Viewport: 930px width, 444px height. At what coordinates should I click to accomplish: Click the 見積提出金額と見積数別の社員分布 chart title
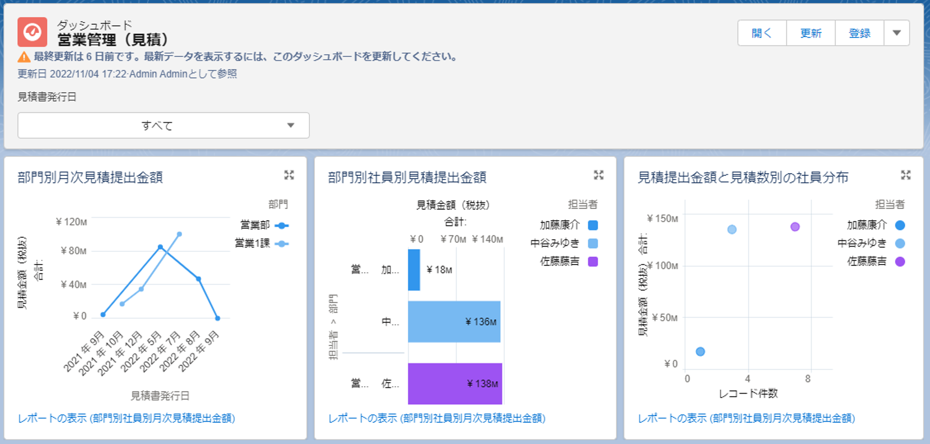coord(743,177)
